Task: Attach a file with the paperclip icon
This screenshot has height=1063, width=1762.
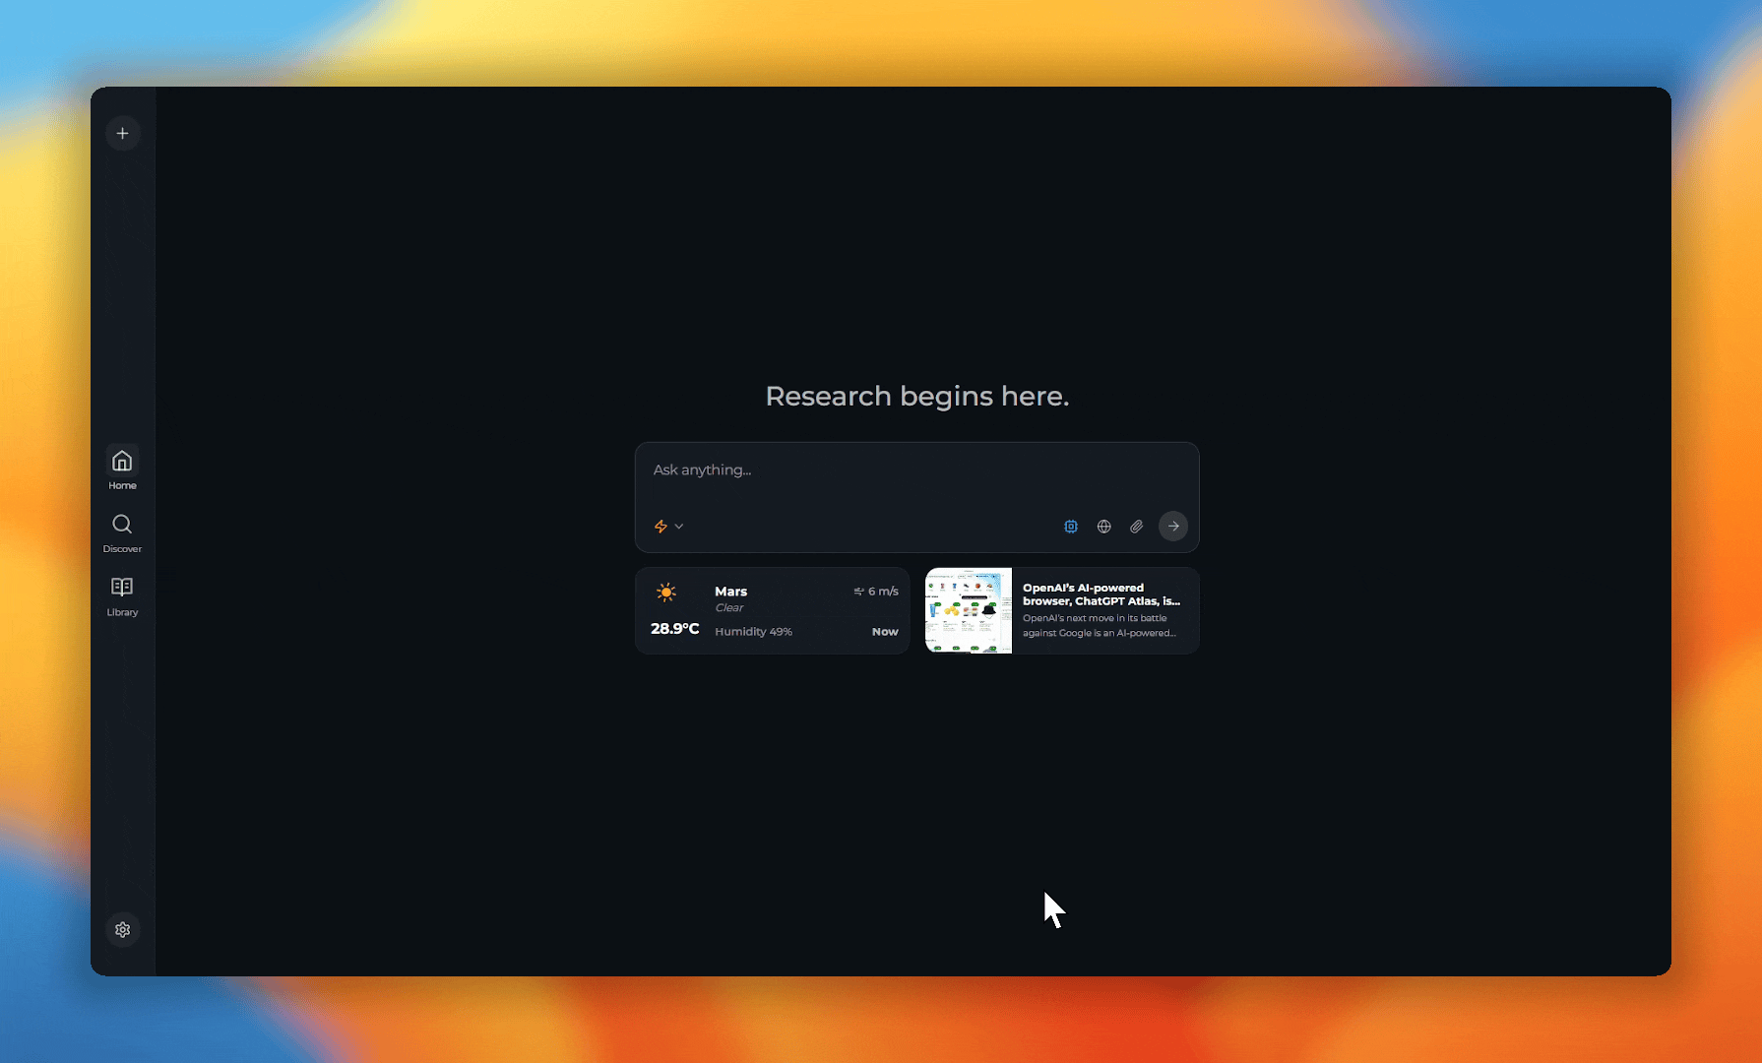Action: pyautogui.click(x=1136, y=527)
